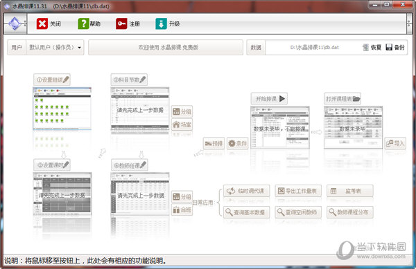This screenshot has height=269, width=416.
Task: Click 分组 beside 教师任课 preview
Action: point(182,196)
